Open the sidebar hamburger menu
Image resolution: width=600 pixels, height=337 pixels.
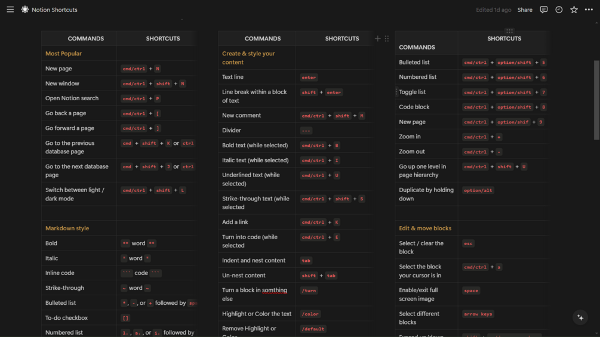click(x=10, y=10)
